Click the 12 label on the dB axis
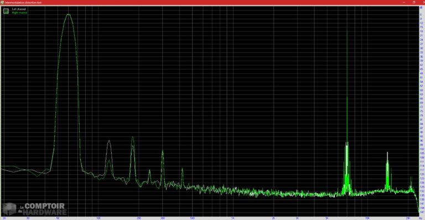 point(422,23)
